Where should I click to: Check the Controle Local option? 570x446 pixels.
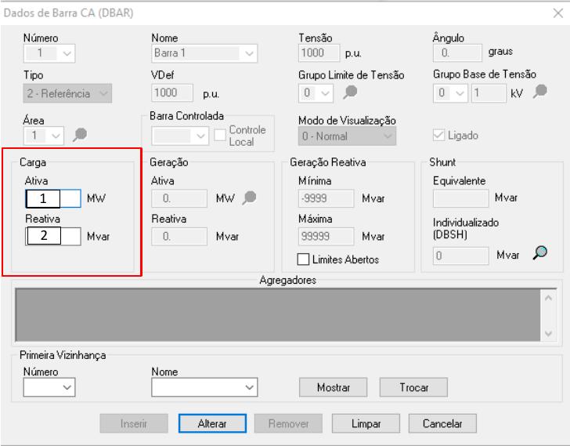tap(221, 136)
